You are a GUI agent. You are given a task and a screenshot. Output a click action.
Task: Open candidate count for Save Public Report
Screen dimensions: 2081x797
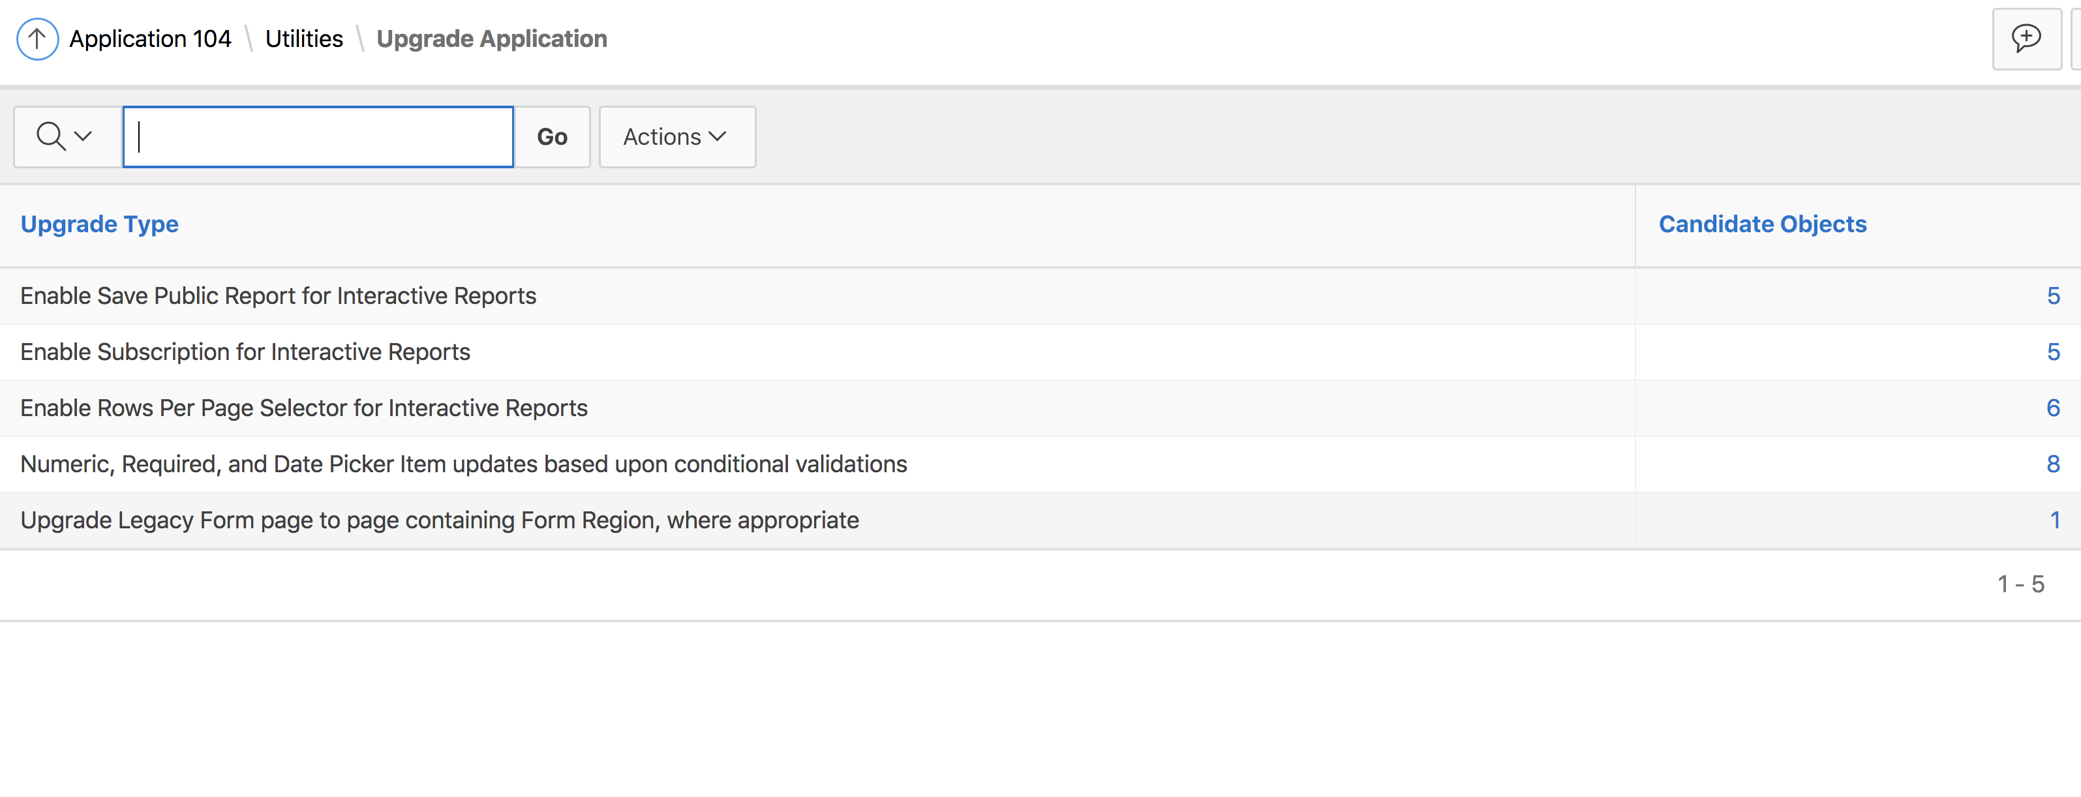[x=2053, y=295]
